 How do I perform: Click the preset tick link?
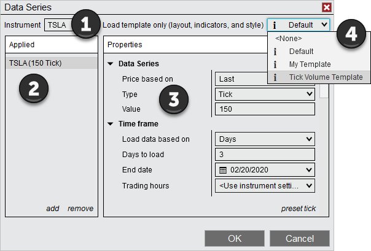point(299,209)
